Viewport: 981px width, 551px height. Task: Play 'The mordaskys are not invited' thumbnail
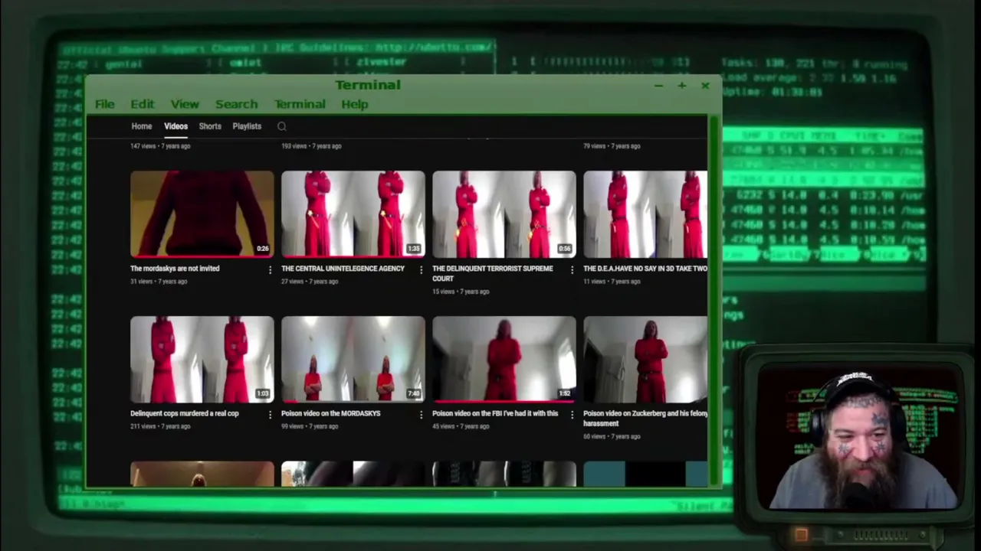point(202,214)
